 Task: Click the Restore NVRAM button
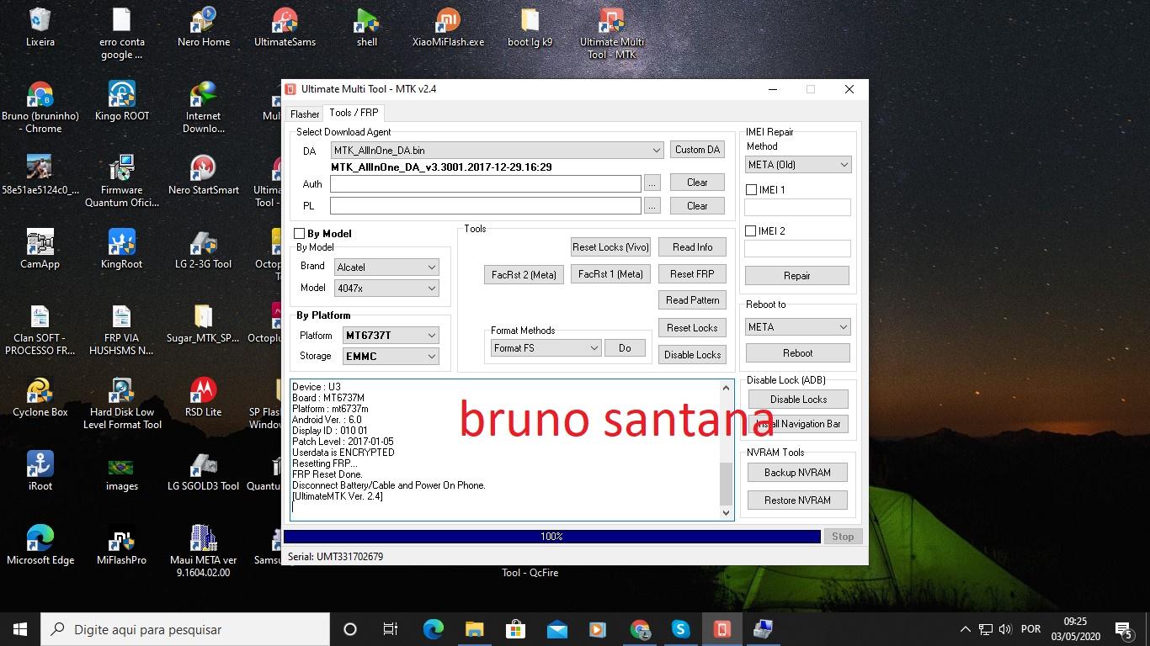click(797, 500)
